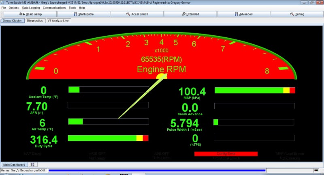Switch to the Diagnostics tab
Image resolution: width=324 pixels, height=175 pixels.
(35, 21)
